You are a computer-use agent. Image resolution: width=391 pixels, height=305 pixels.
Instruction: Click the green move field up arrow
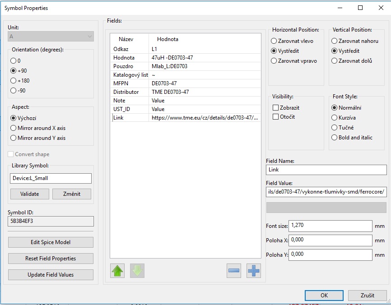[118, 271]
